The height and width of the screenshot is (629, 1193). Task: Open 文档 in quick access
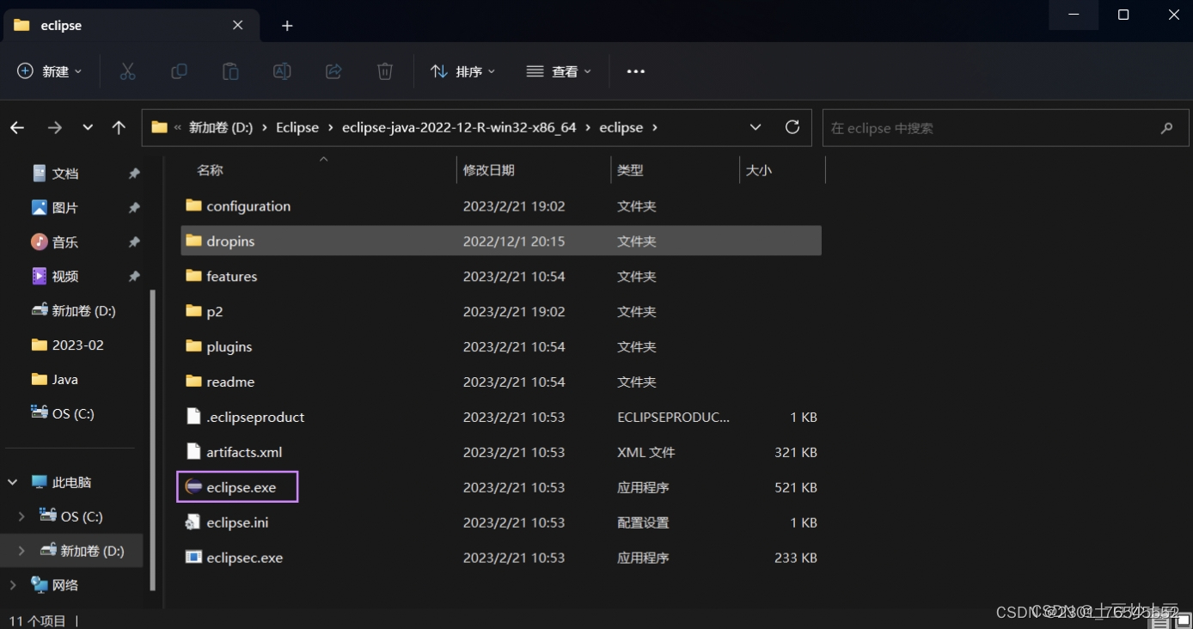65,174
